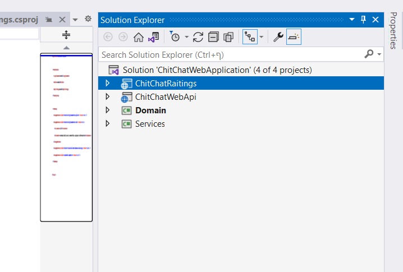
Task: Close the Solution Explorer panel
Action: [x=375, y=20]
